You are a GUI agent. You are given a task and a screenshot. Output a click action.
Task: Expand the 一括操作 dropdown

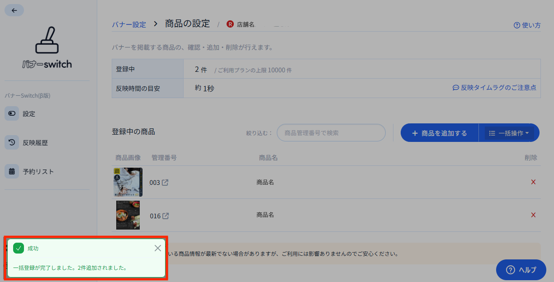pos(509,133)
